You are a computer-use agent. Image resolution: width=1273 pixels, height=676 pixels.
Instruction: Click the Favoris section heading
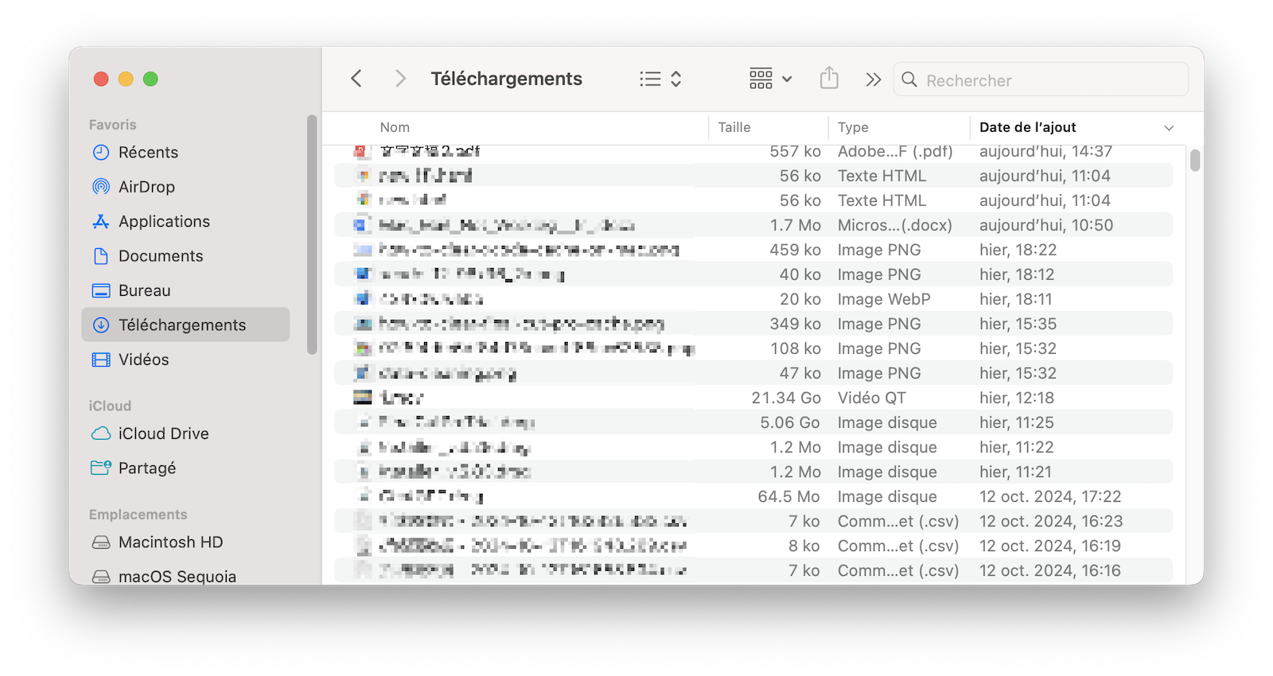pos(112,125)
